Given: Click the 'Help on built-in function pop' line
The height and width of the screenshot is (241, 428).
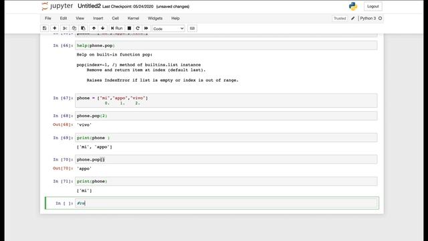Looking at the screenshot, I should [x=114, y=55].
